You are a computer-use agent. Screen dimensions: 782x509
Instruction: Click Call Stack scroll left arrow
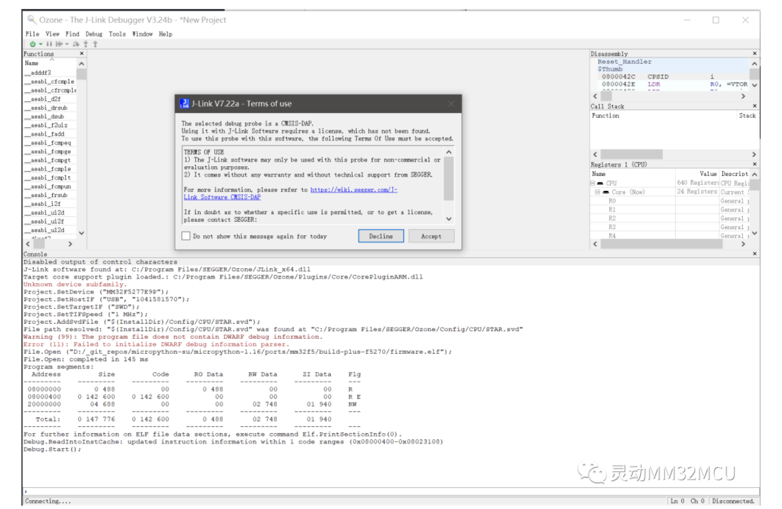tap(595, 154)
